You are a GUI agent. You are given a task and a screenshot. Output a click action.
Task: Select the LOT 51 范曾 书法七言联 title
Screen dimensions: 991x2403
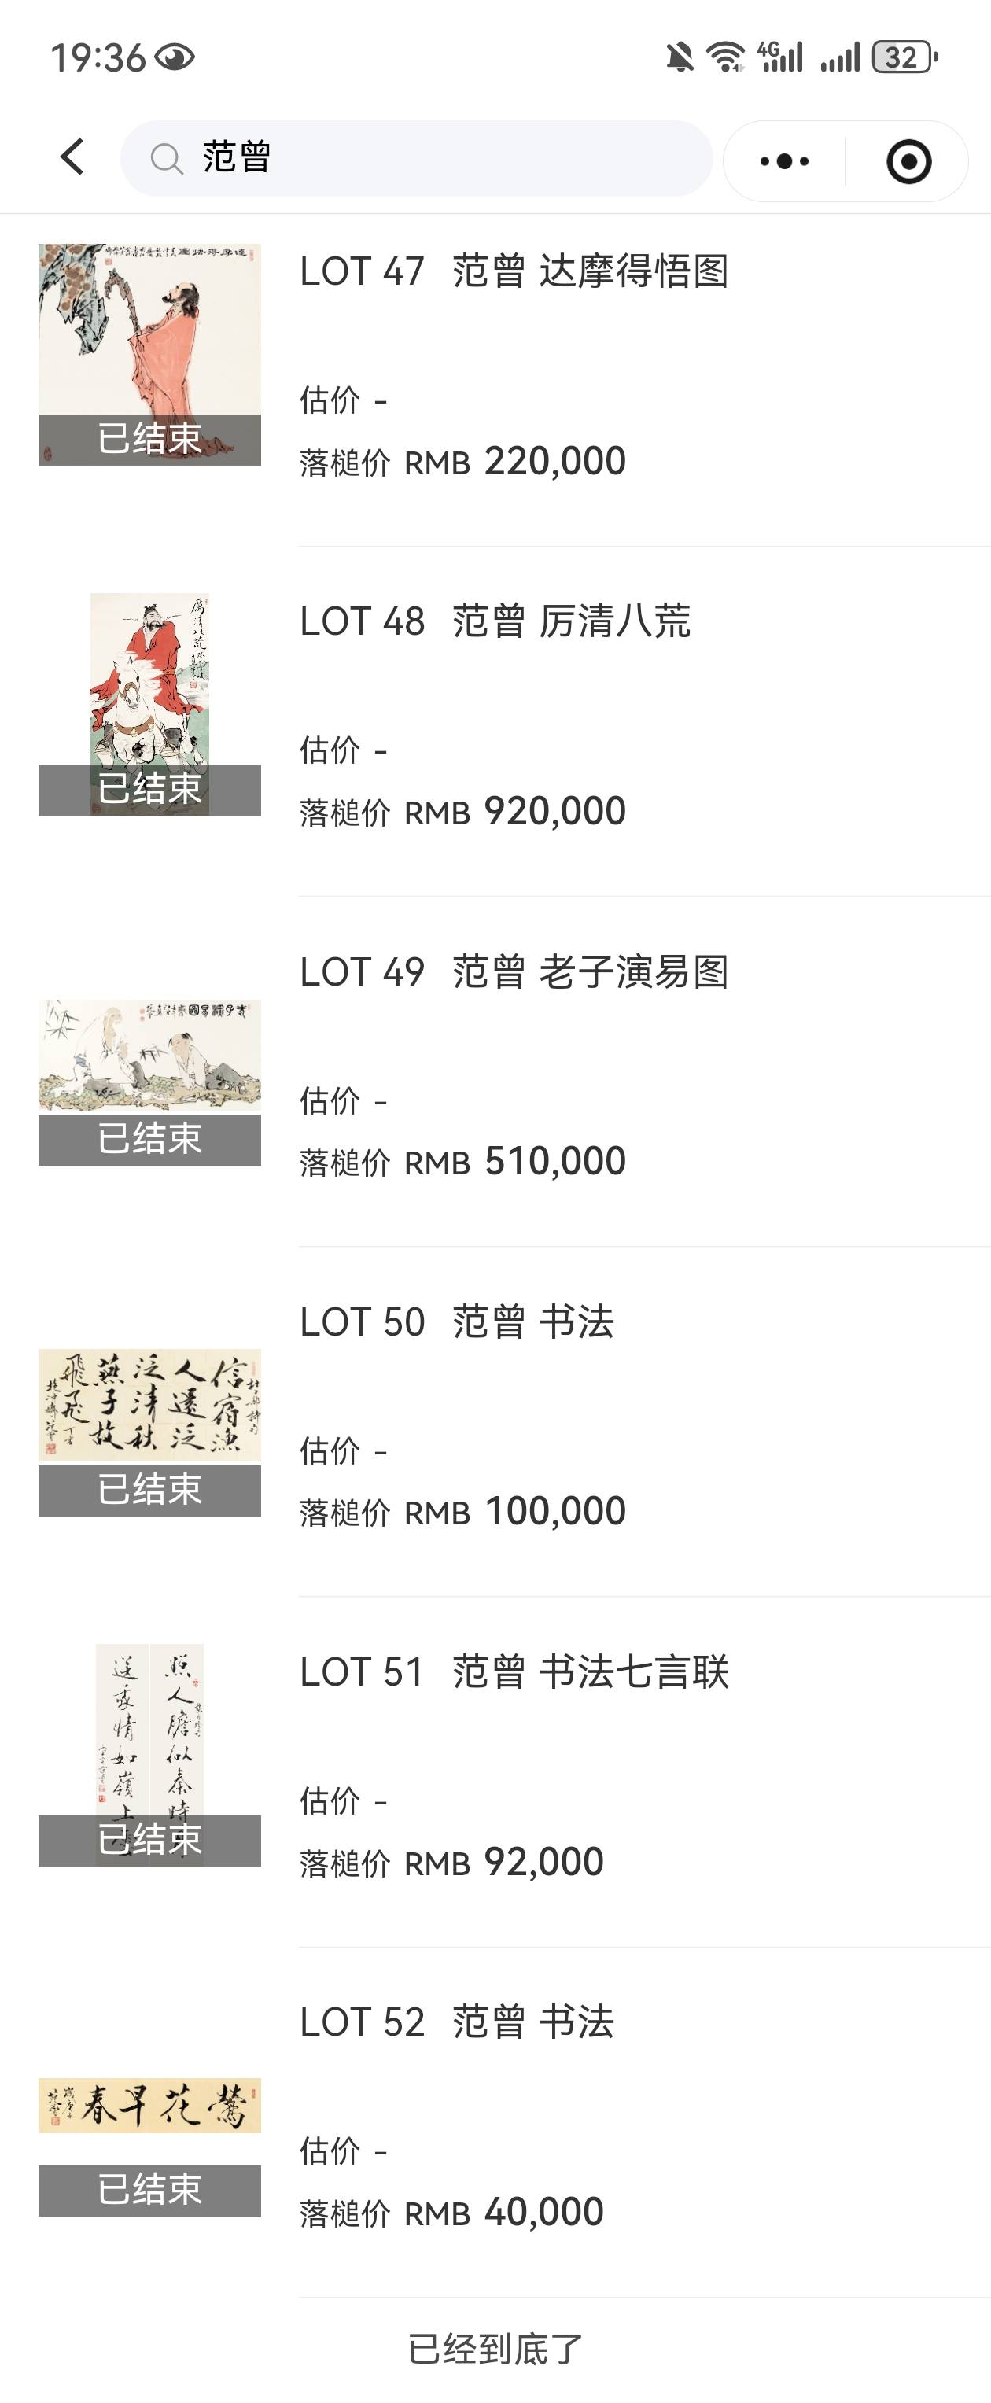tap(514, 1671)
